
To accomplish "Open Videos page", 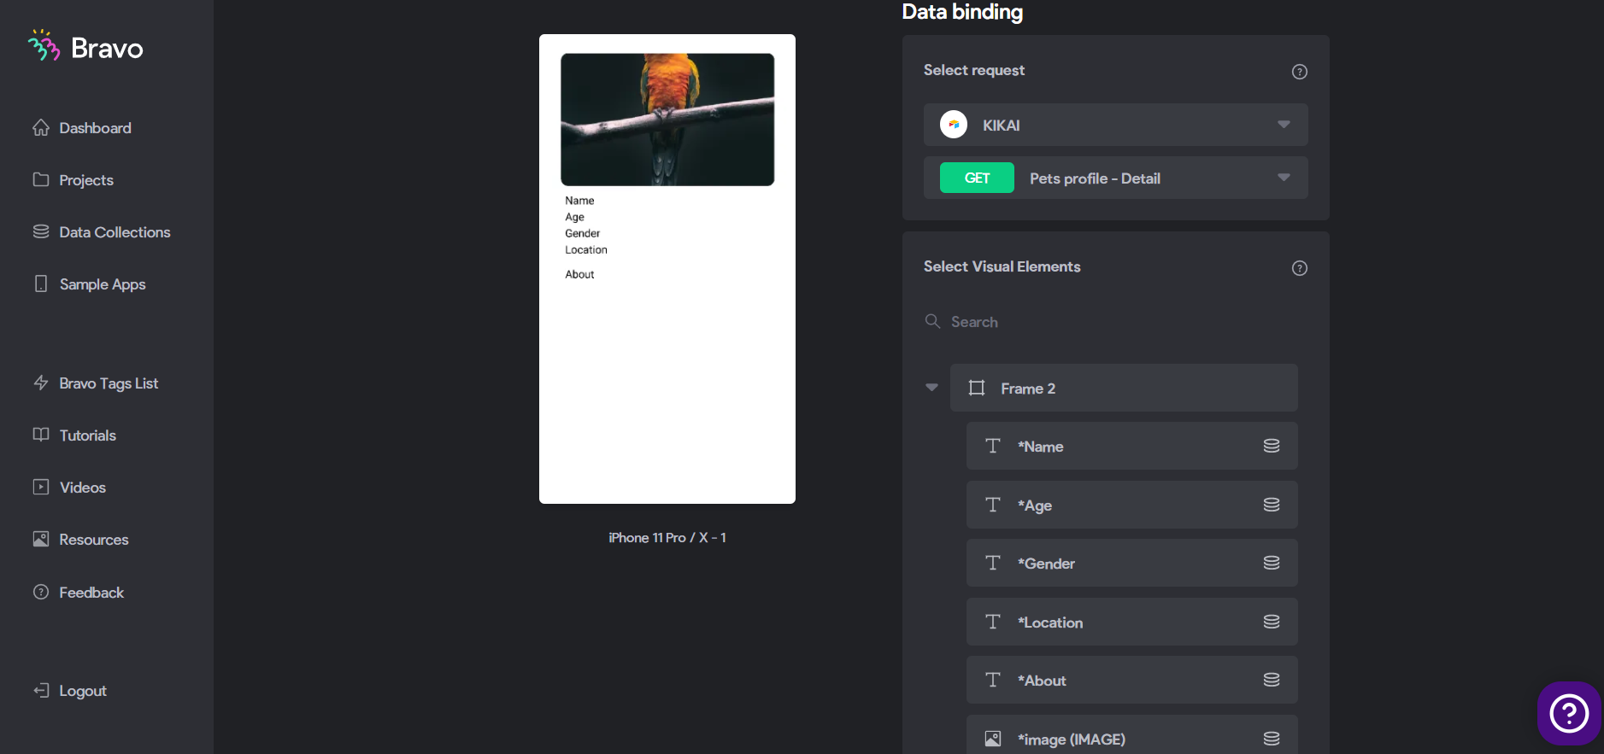I will 69,488.
